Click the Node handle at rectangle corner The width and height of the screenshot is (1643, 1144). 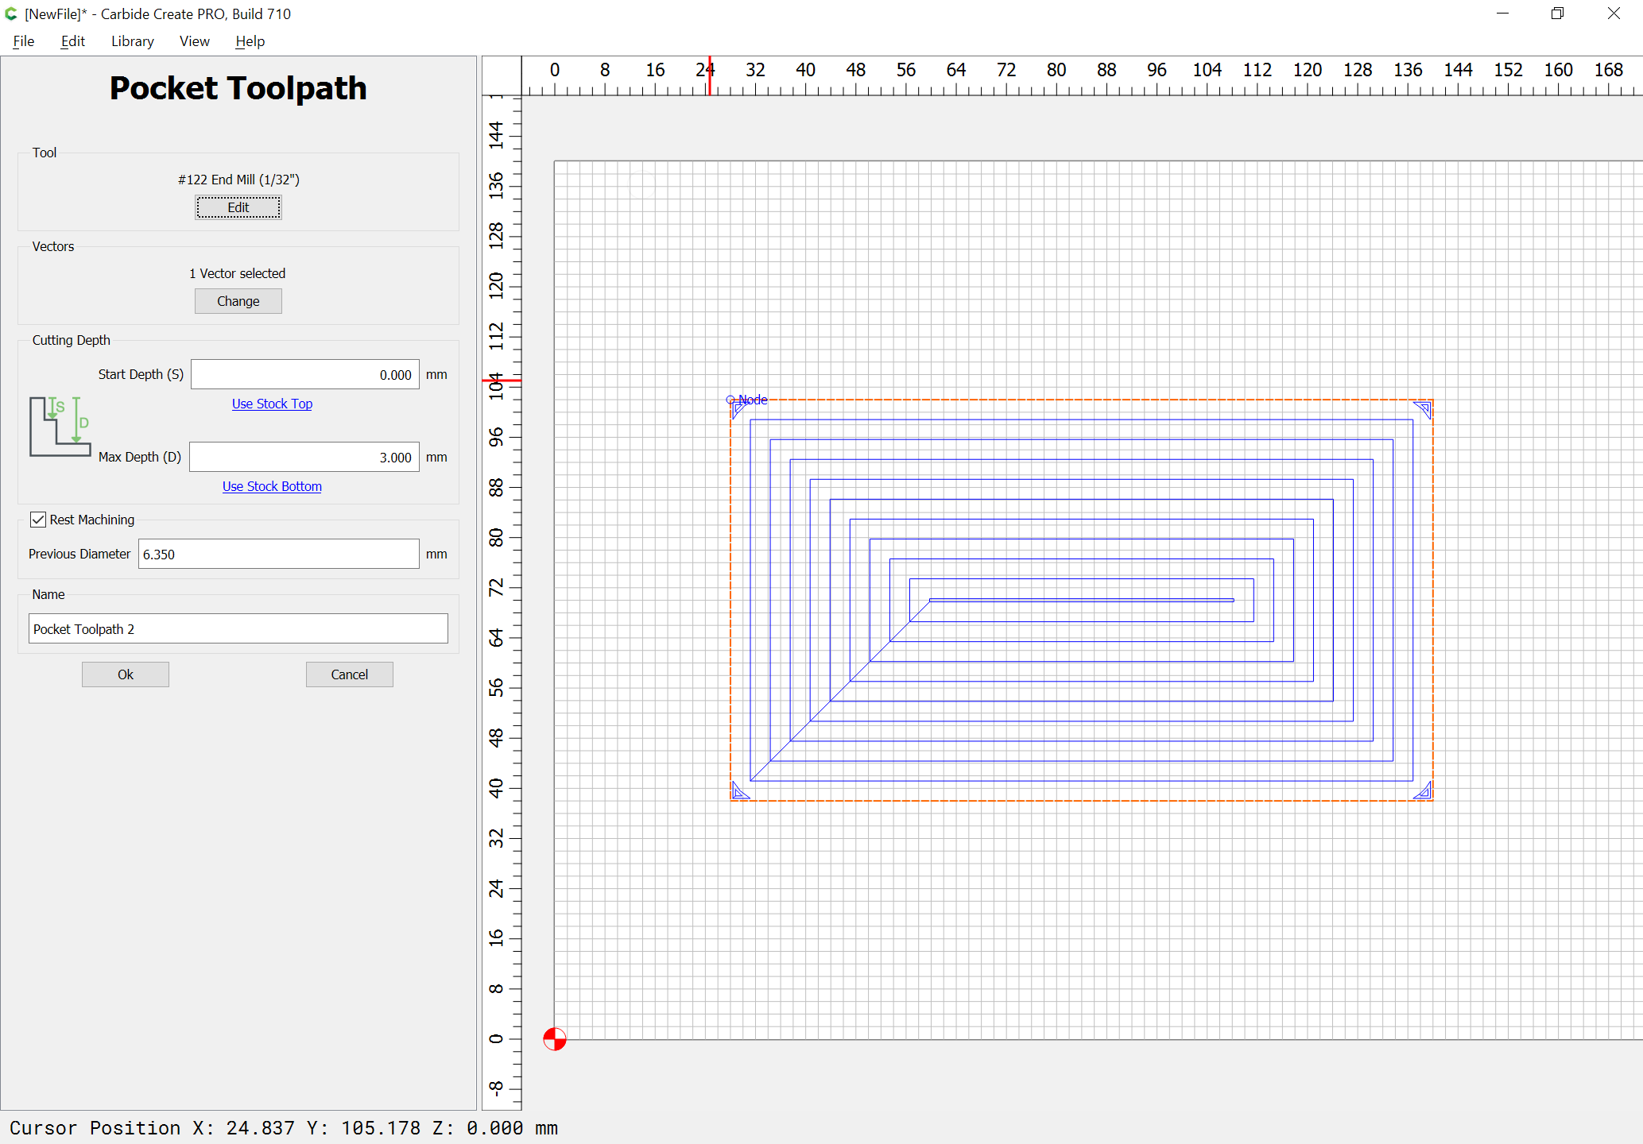[730, 400]
